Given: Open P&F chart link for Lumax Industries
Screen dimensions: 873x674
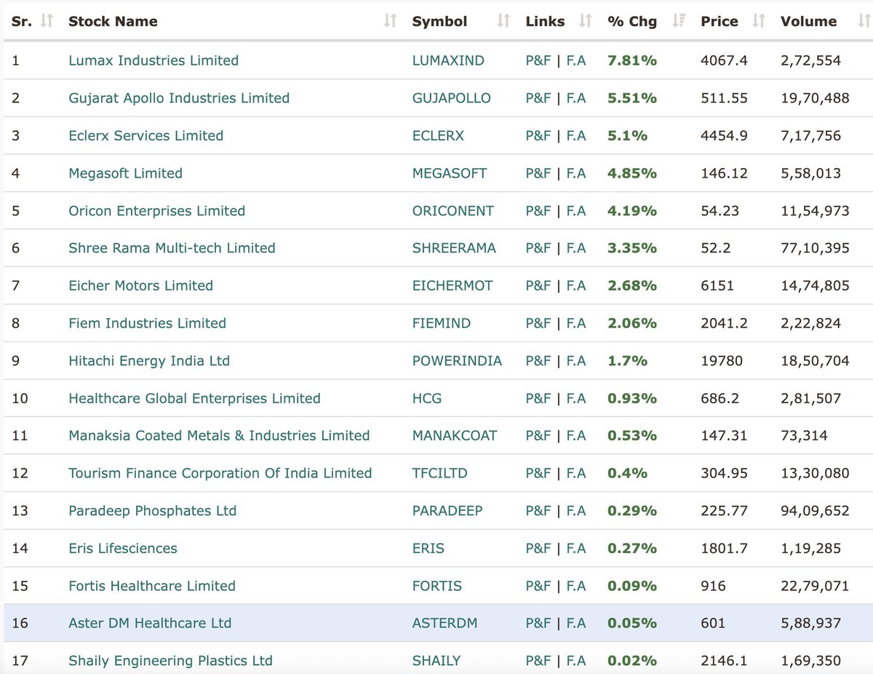Looking at the screenshot, I should [538, 60].
